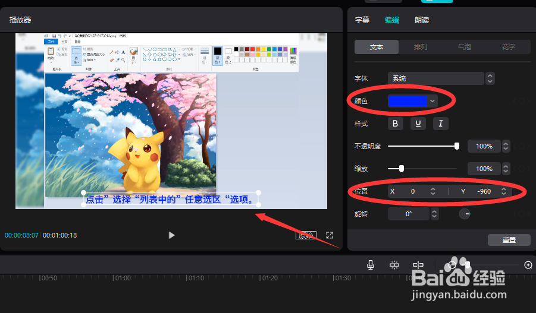Add keyframe for the 颜色 row

[x=521, y=101]
